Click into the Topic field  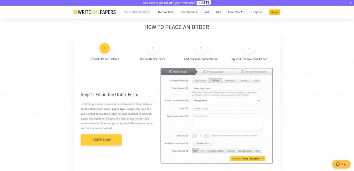227,108
